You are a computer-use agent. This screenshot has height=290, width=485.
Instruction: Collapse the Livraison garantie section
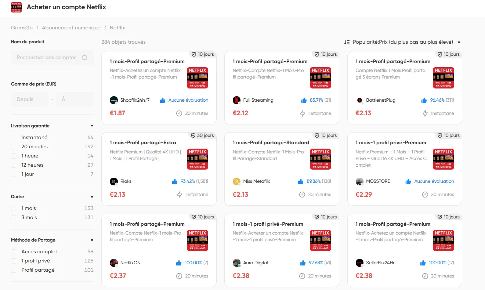[91, 125]
